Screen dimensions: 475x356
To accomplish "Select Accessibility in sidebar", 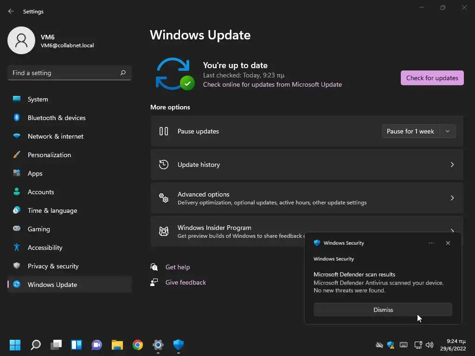I will pos(70,248).
